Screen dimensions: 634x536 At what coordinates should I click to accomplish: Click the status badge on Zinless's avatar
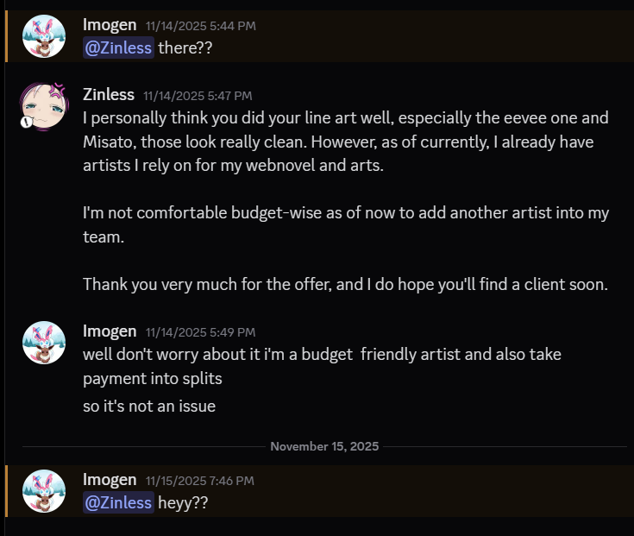coord(27,122)
